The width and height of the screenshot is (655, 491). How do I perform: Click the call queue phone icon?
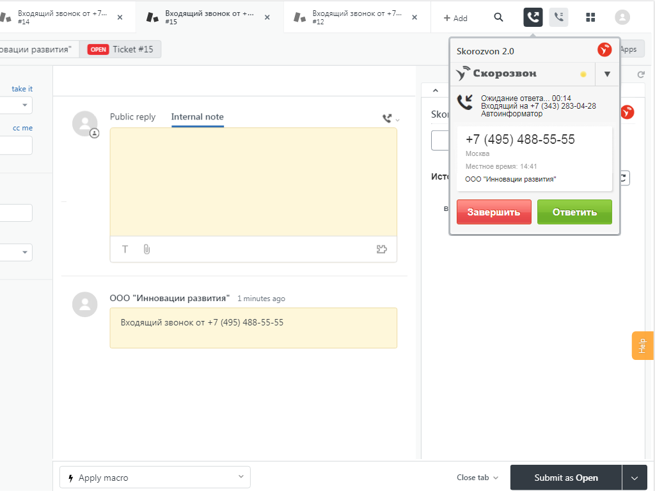click(x=558, y=17)
